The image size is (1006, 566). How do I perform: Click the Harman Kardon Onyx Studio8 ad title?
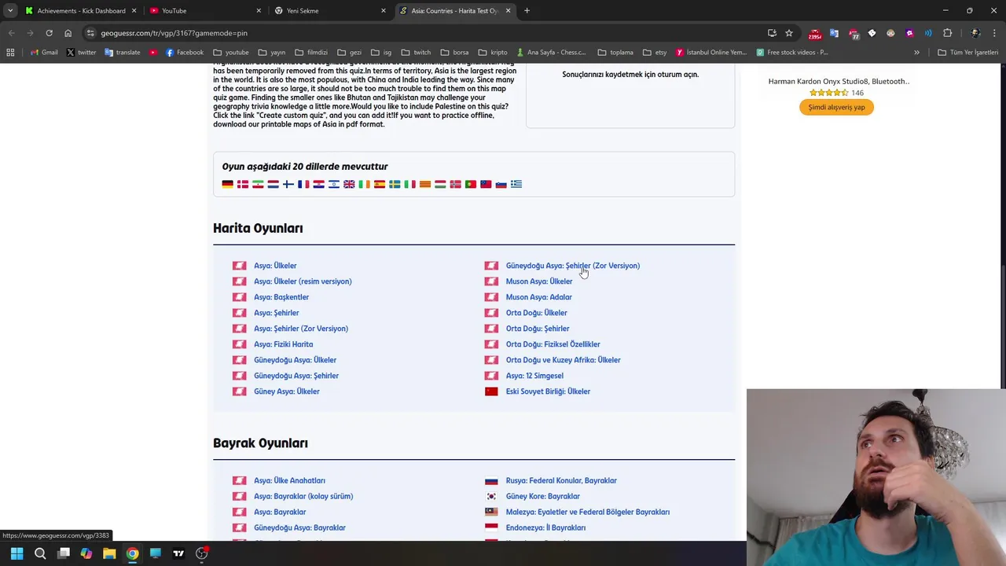tap(839, 81)
